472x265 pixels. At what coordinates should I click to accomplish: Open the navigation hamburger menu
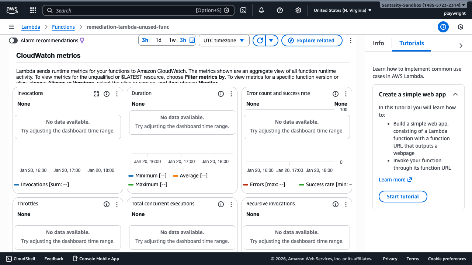11,26
